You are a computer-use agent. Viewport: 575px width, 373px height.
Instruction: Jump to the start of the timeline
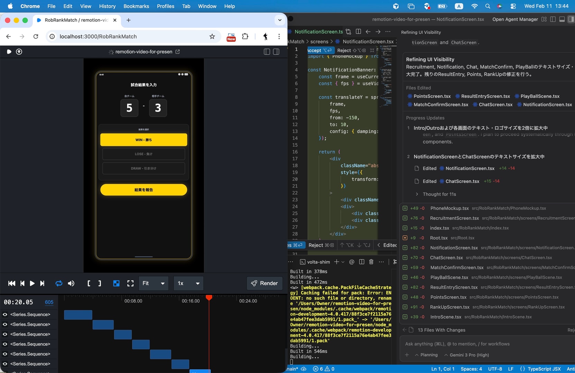click(11, 283)
